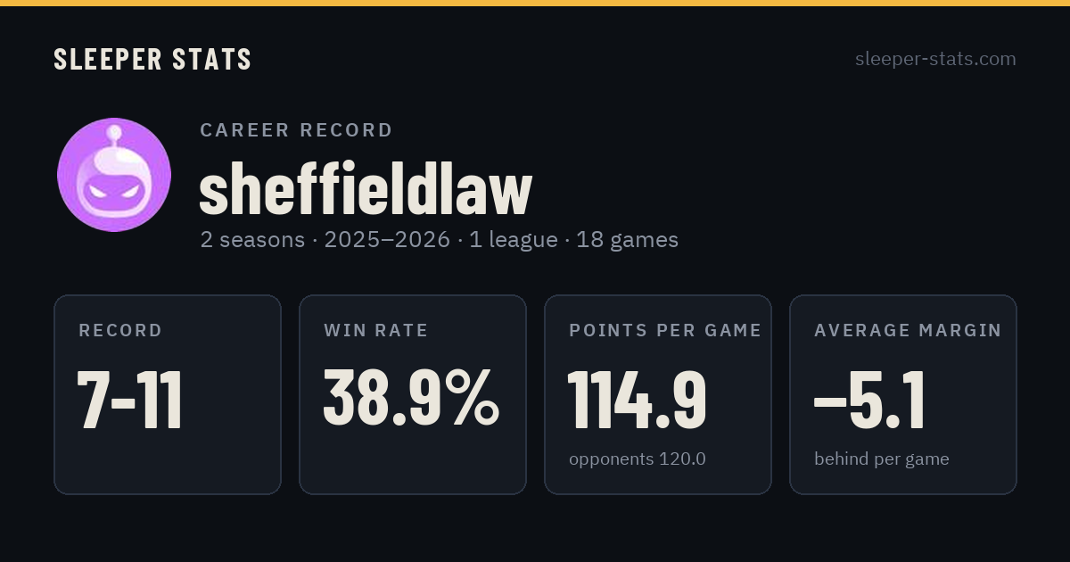Select the sheffieldlaw username heading
Screen dimensions: 1070x562
tap(366, 188)
